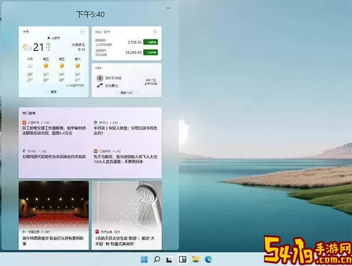
Task: Click the blue source icon above the 半月谈 headline
Action: tap(96, 123)
